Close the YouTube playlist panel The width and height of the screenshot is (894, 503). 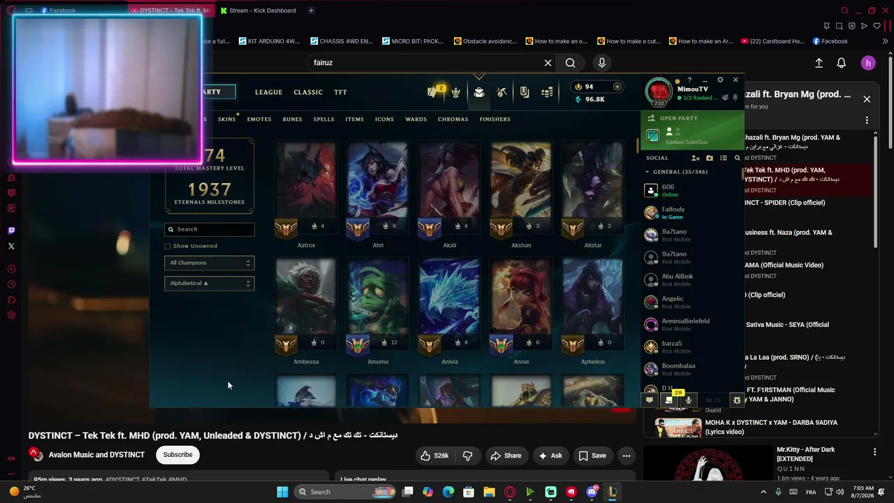point(867,99)
